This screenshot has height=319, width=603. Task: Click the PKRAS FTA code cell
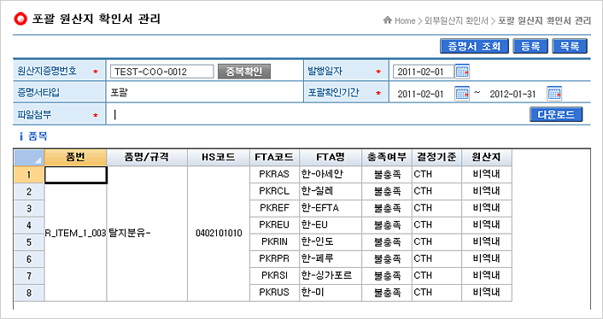274,175
